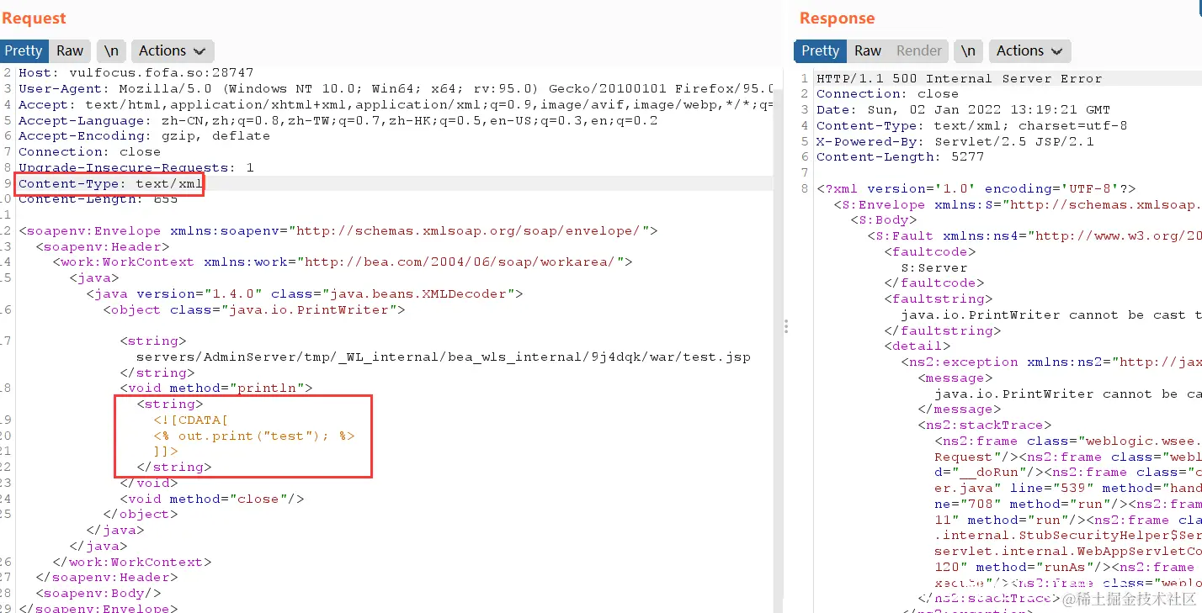Click the response Date header line
The image size is (1202, 613).
[x=963, y=109]
